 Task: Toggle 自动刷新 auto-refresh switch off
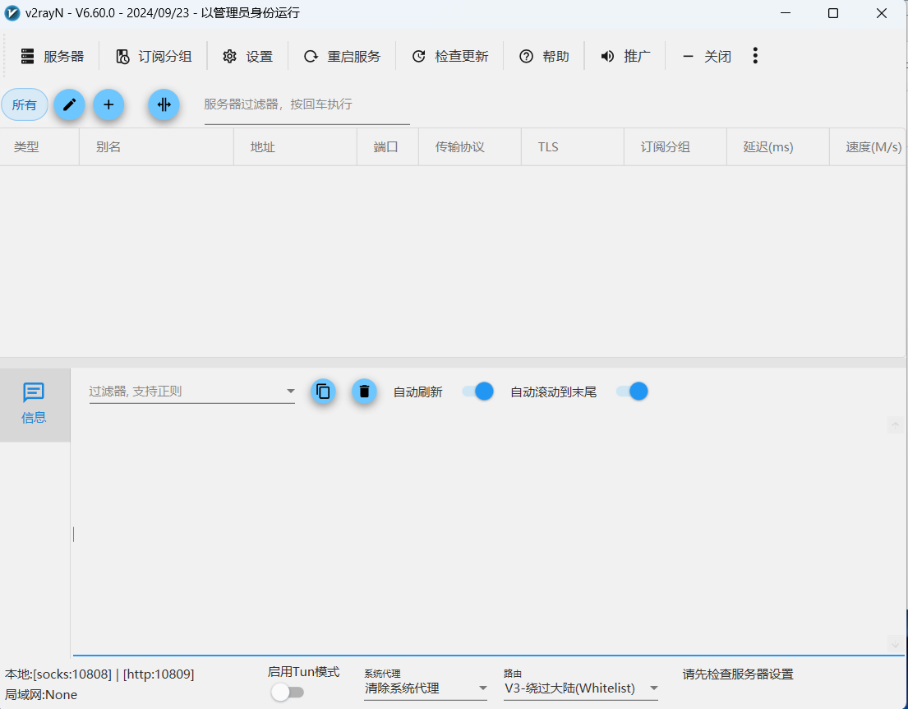pyautogui.click(x=477, y=392)
